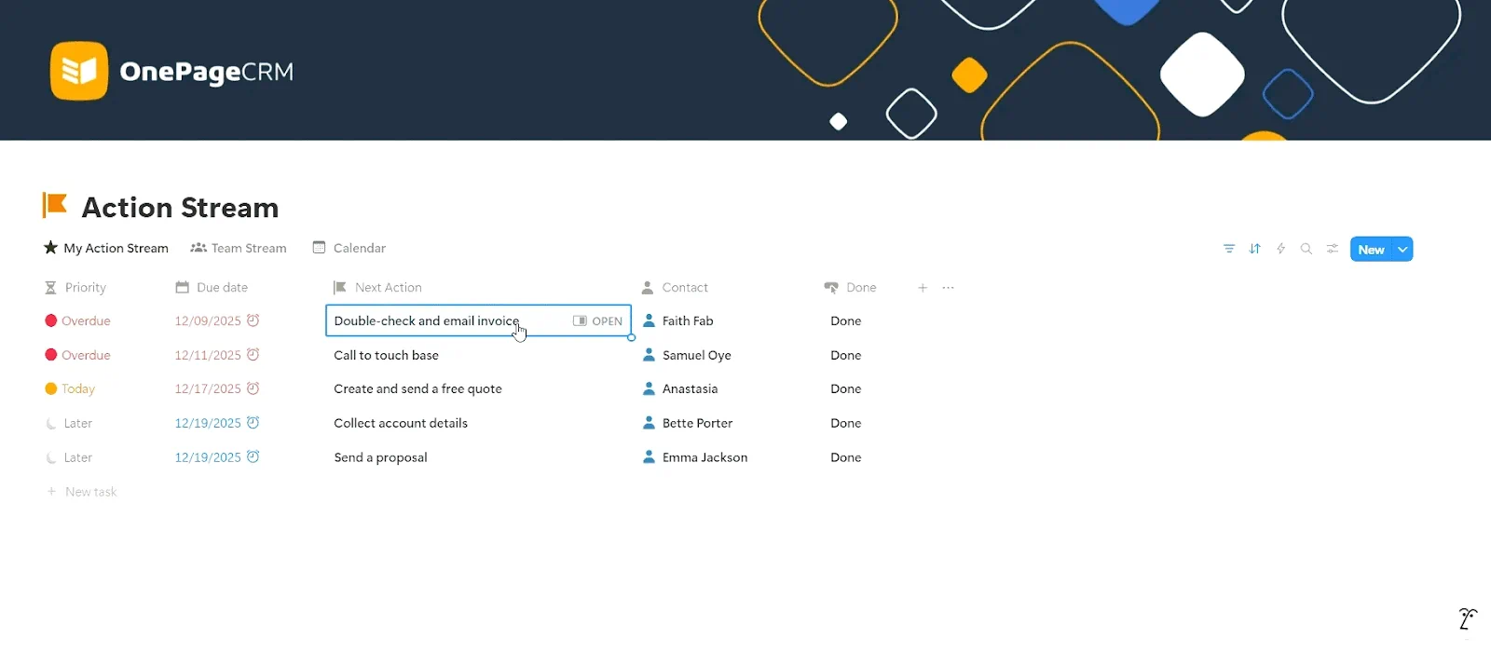Select 'Collect account details' action

401,423
